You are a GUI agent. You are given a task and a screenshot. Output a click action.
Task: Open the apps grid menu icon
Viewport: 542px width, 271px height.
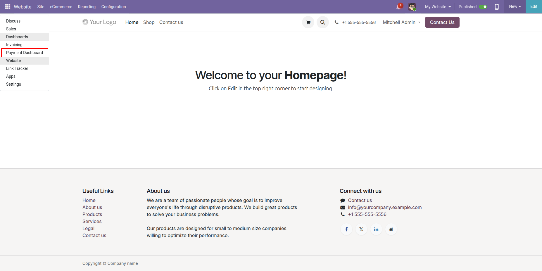click(8, 6)
